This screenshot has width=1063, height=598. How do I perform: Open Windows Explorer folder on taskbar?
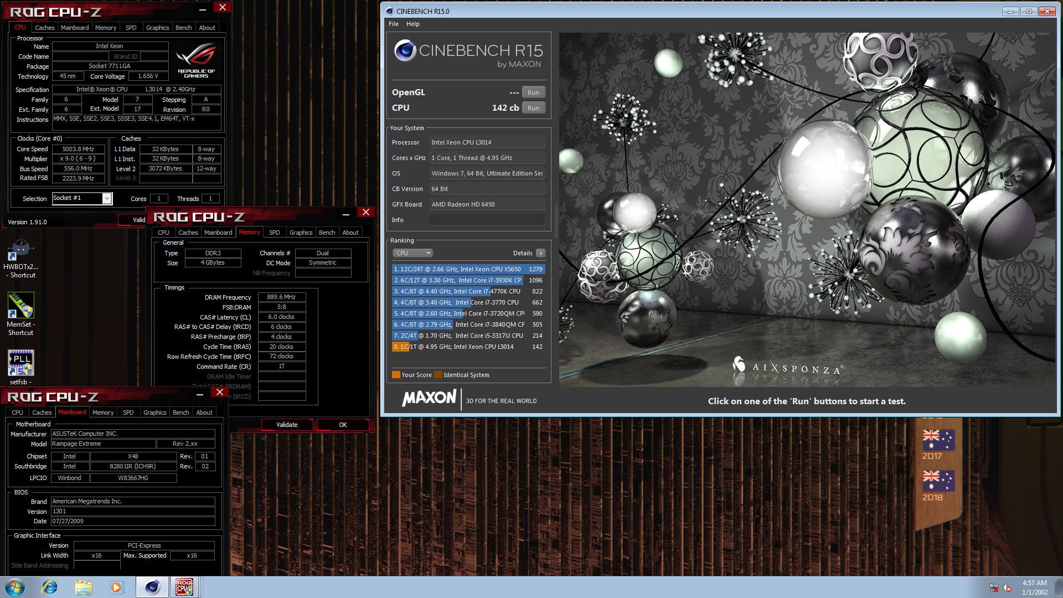84,587
